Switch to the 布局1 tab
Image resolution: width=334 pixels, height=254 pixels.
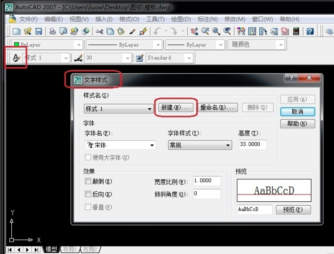point(70,249)
